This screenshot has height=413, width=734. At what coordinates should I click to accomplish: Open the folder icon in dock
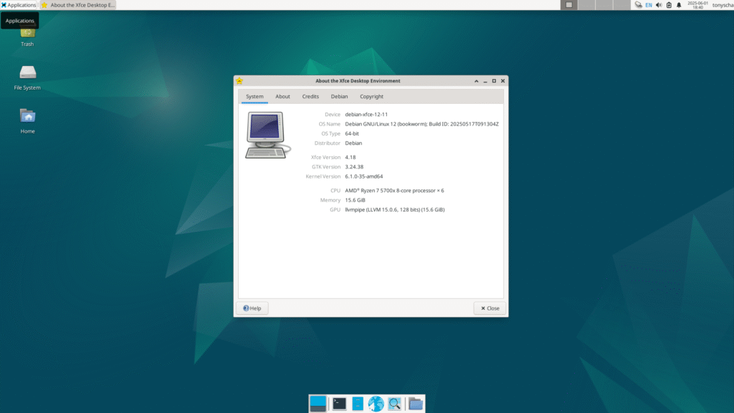[416, 404]
